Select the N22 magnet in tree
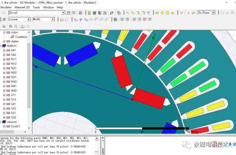 (14, 72)
